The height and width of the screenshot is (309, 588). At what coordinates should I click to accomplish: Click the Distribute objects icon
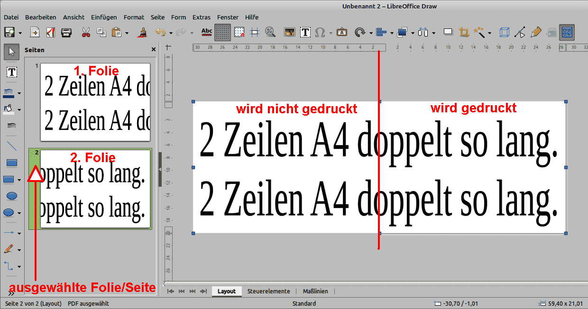pyautogui.click(x=423, y=32)
